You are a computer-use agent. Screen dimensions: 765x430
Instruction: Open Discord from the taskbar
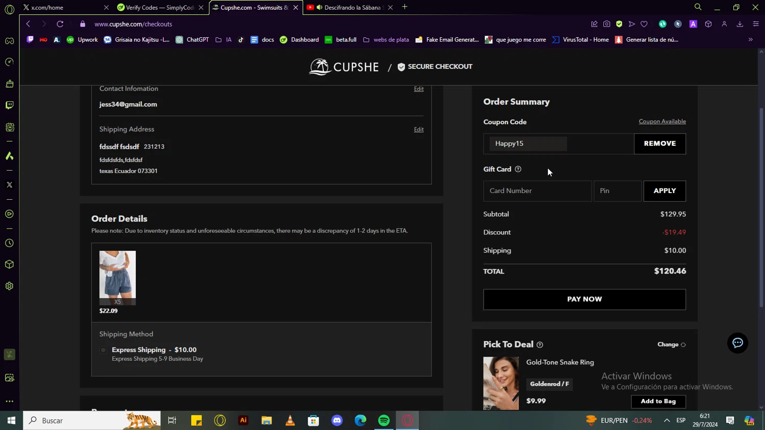337,420
